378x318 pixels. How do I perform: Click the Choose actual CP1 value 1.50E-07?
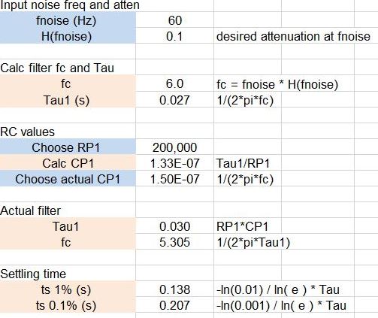click(175, 179)
